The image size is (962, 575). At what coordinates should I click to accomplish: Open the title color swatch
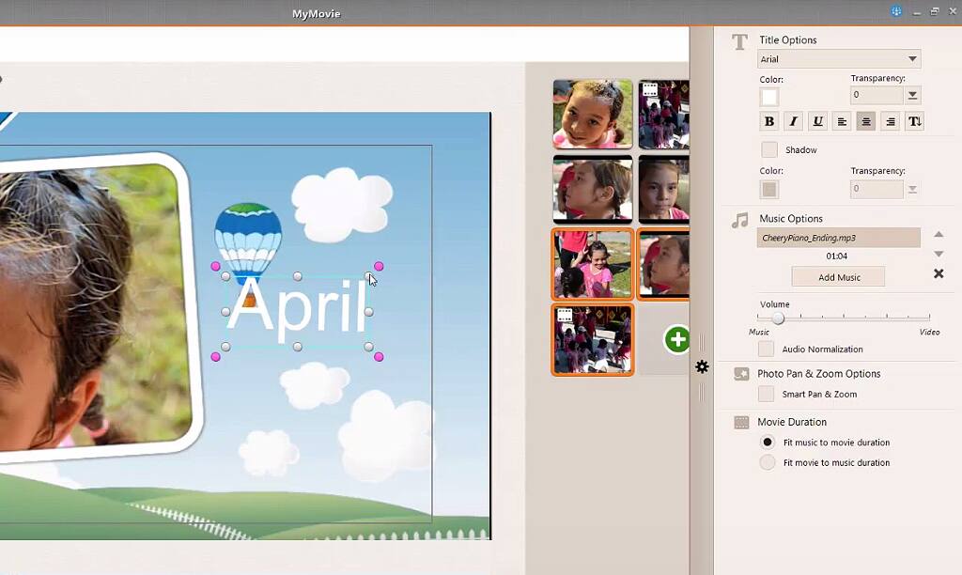(768, 97)
